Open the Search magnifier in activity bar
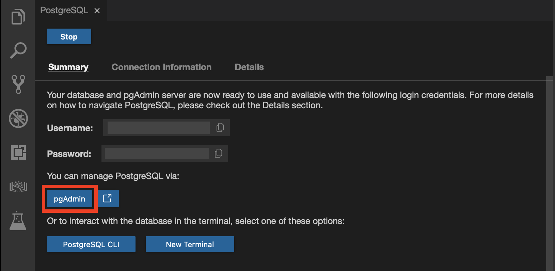This screenshot has height=271, width=555. click(18, 50)
